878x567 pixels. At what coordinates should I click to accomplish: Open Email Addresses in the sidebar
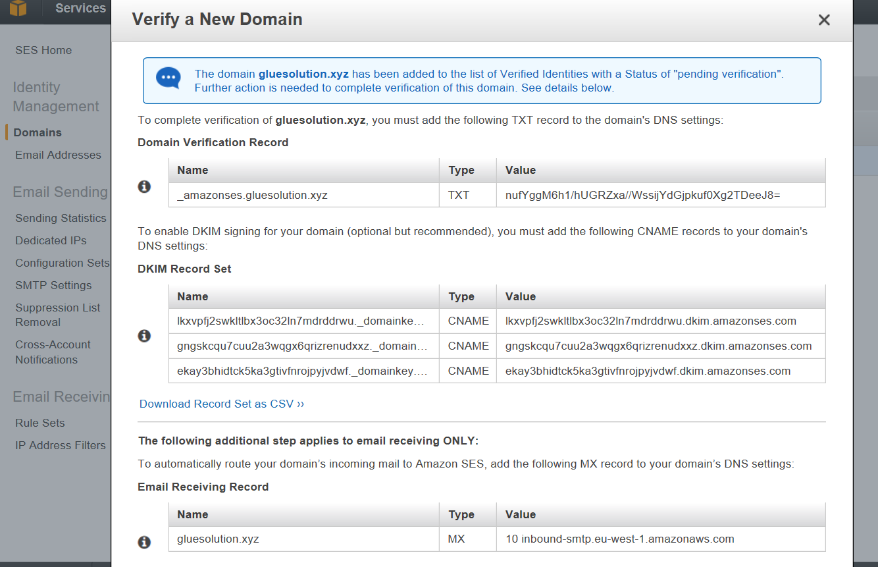coord(58,155)
